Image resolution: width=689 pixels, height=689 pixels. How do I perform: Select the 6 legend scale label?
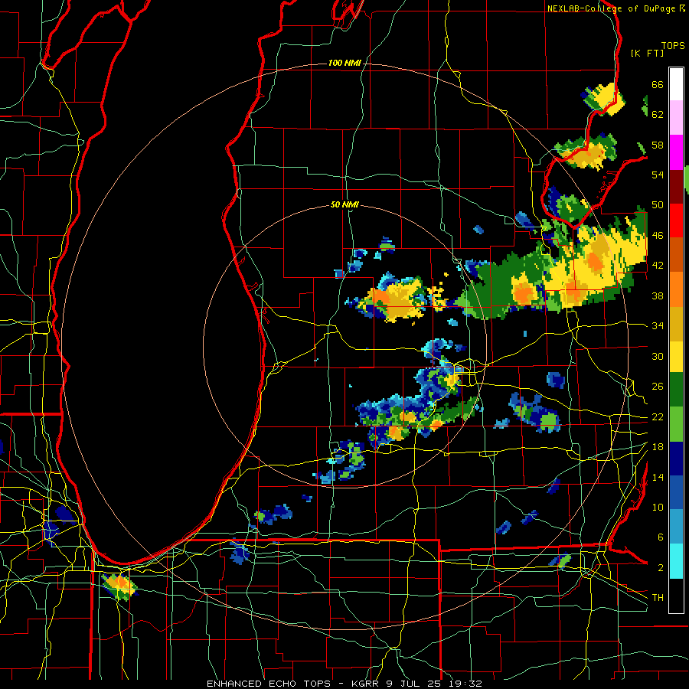pos(661,537)
